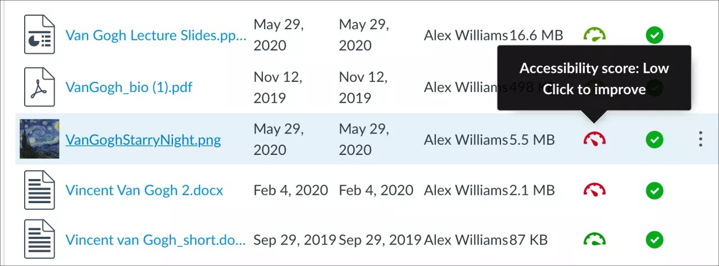Click red accessibility gauge for Vincent Van Gogh 2.docx

coord(594,190)
